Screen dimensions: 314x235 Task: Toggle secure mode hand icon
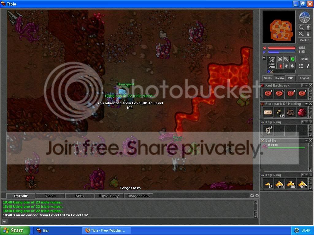pos(293,66)
